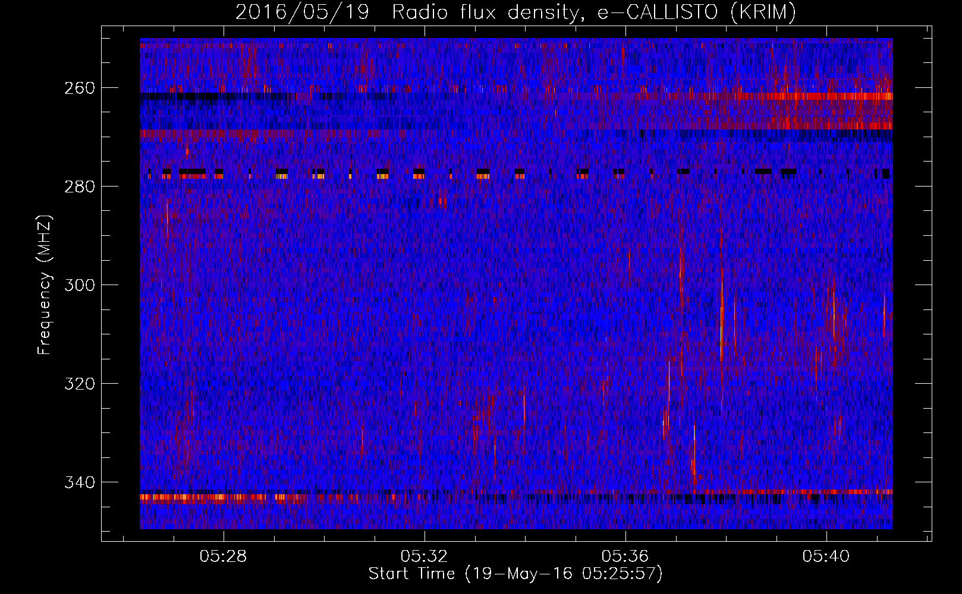The image size is (962, 594).
Task: Click the '05:28' time tick label
Action: tap(224, 557)
